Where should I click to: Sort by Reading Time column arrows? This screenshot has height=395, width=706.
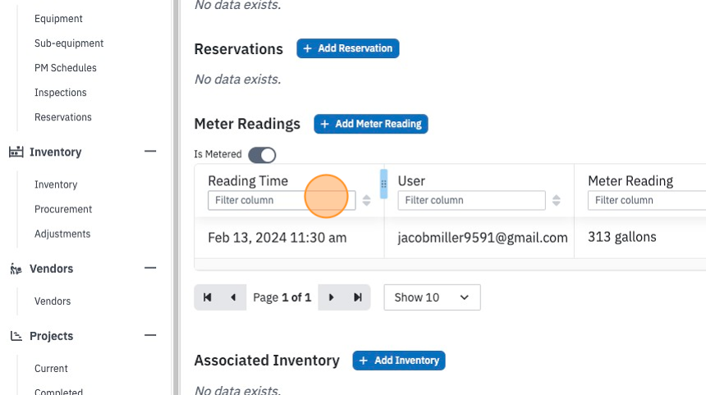pyautogui.click(x=366, y=201)
